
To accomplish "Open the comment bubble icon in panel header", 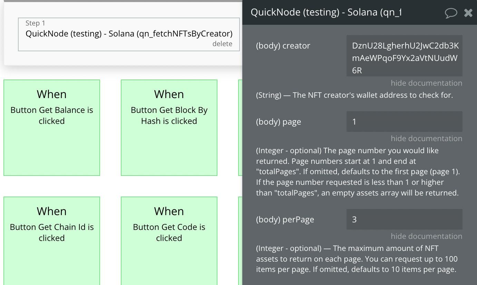I will [451, 13].
